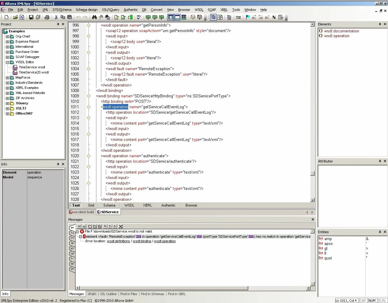Click the cut scissors icon
Image resolution: width=388 pixels, height=303 pixels.
tap(56, 17)
